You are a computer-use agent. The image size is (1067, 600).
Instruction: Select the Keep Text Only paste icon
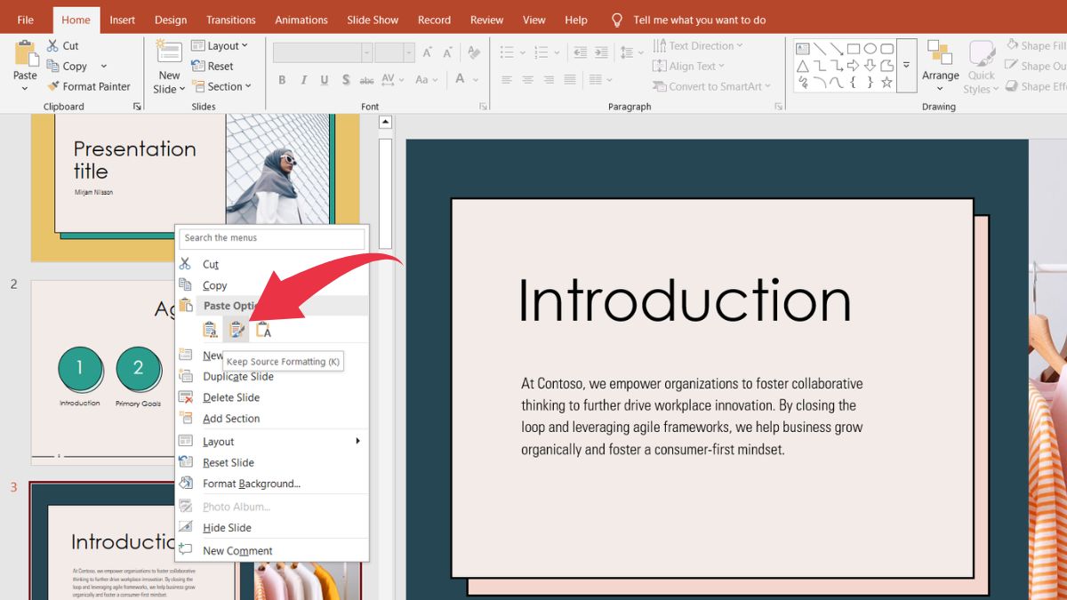click(263, 330)
